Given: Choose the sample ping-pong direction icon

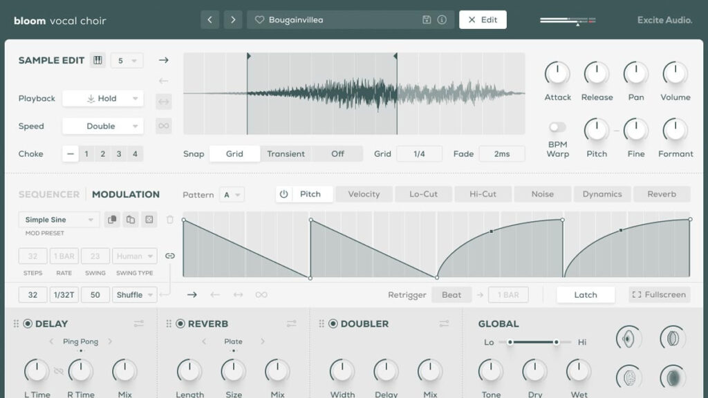Looking at the screenshot, I should 163,102.
